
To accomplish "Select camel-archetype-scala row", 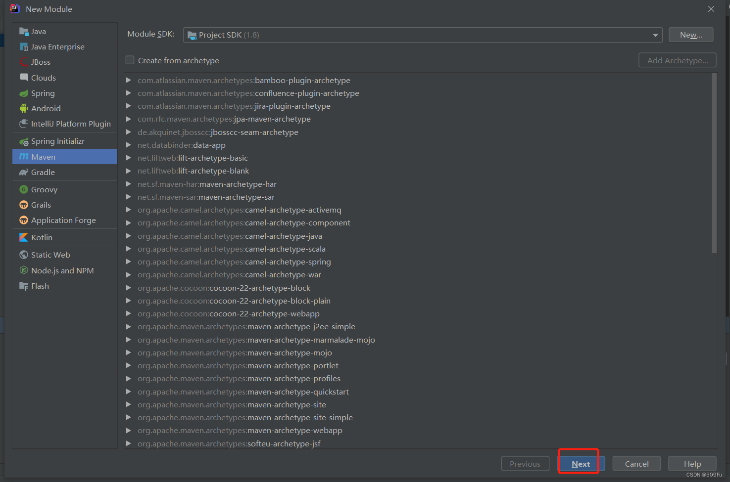I will (417, 249).
